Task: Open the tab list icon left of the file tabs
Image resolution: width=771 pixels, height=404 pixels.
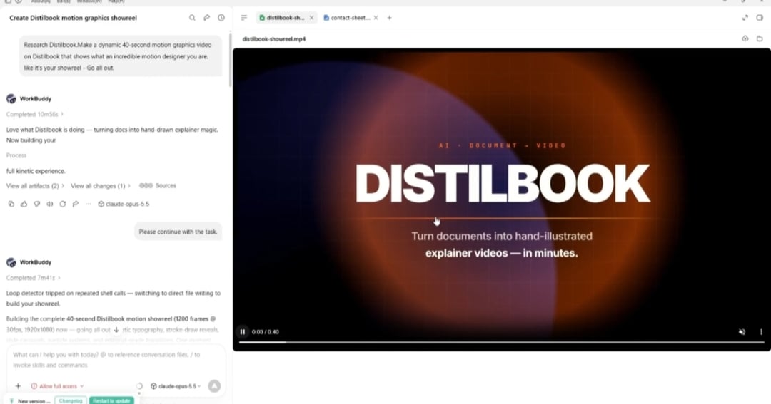Action: coord(244,18)
